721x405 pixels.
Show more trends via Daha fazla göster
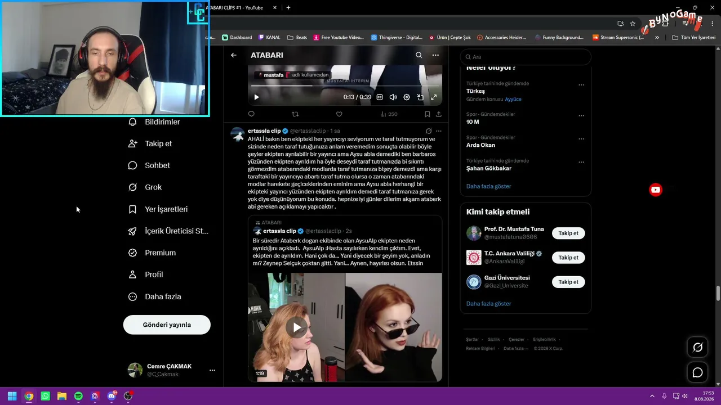tap(488, 186)
